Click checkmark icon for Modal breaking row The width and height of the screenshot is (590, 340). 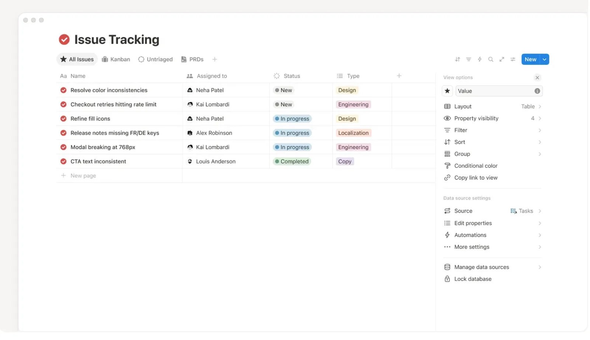(x=63, y=147)
